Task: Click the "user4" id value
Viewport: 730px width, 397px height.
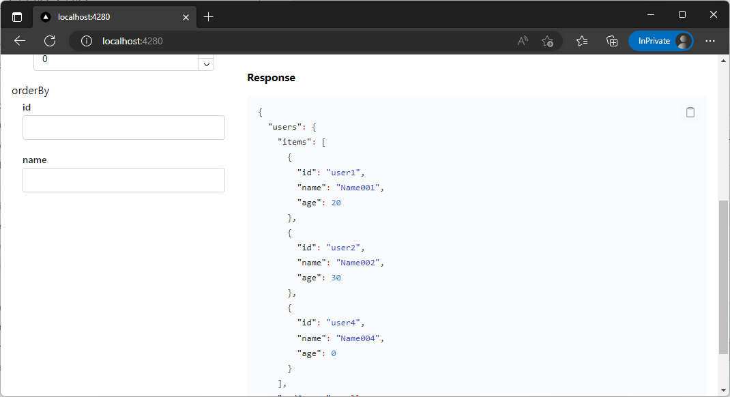Action: (343, 323)
